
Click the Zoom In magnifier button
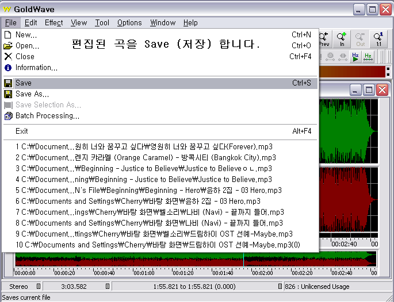click(342, 39)
